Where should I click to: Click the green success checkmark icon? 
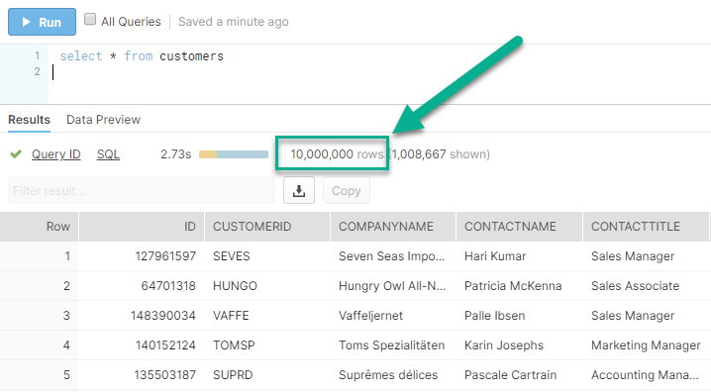(16, 154)
